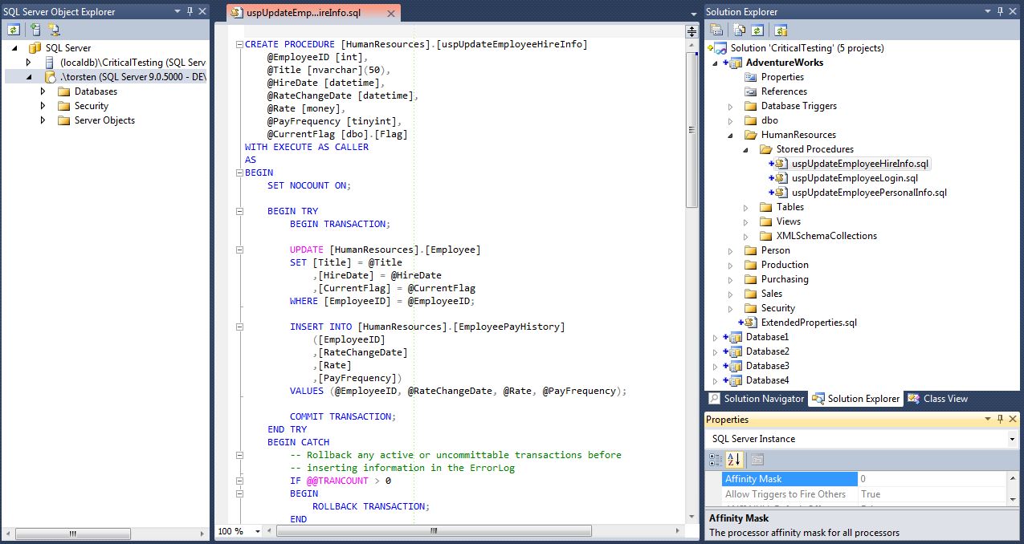Expand the Tables folder under HumanResources
1024x544 pixels.
point(745,207)
